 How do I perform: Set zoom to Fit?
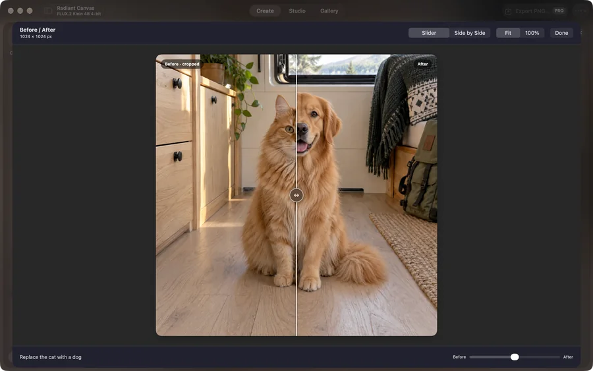(508, 33)
